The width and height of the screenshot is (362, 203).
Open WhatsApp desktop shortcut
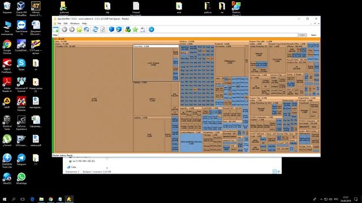(x=21, y=178)
